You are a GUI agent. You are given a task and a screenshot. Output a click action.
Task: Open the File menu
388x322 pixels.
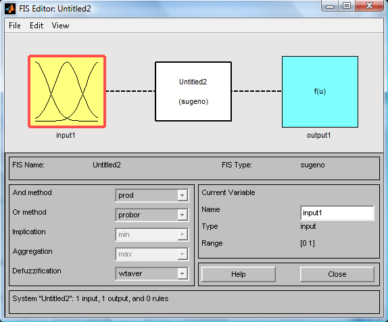15,26
